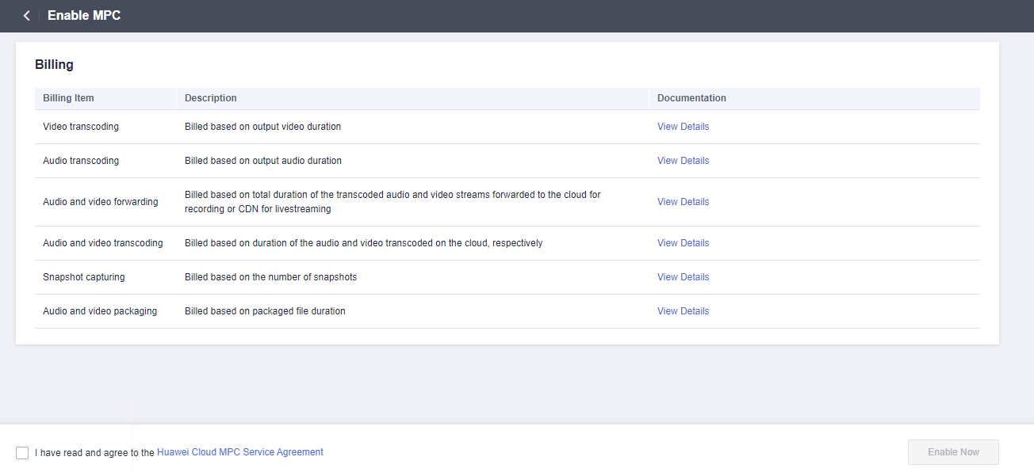The height and width of the screenshot is (472, 1034).
Task: Go back using the left chevron icon
Action: [26, 16]
